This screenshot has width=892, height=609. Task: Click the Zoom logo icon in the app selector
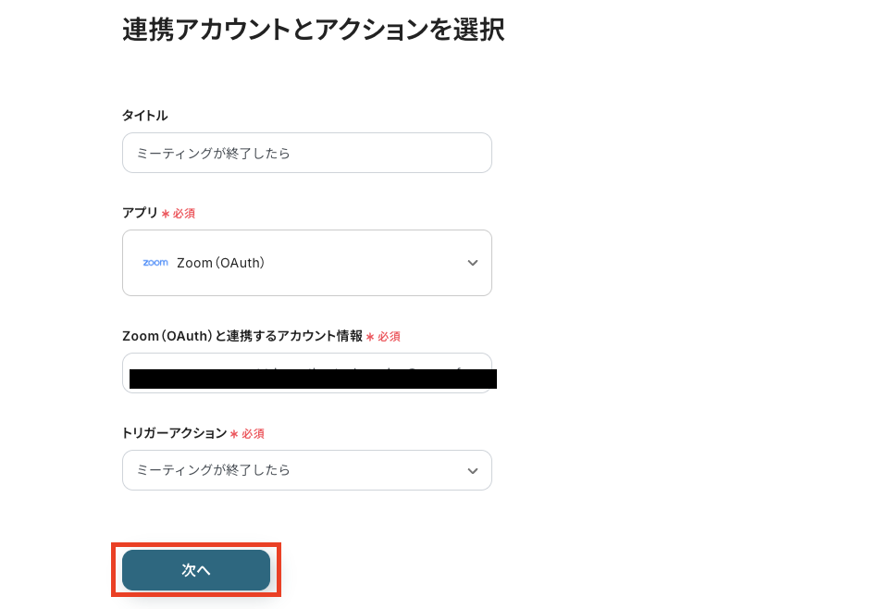(x=155, y=263)
